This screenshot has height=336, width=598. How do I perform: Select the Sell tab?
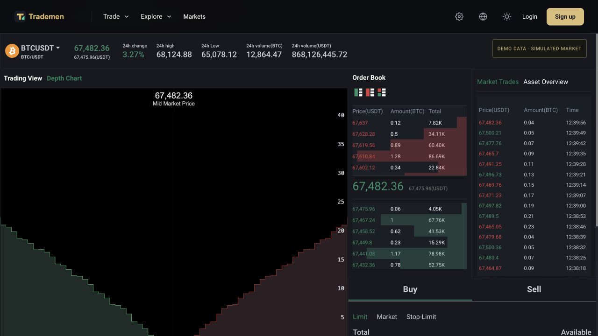(x=534, y=289)
